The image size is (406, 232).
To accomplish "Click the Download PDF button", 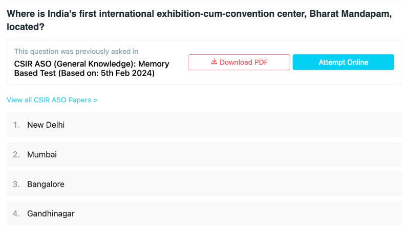I will tap(239, 62).
